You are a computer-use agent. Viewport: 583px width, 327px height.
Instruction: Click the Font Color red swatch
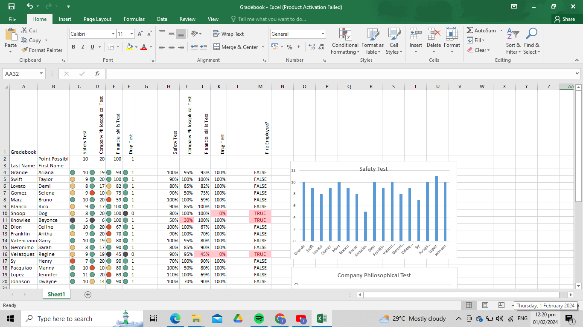point(144,47)
